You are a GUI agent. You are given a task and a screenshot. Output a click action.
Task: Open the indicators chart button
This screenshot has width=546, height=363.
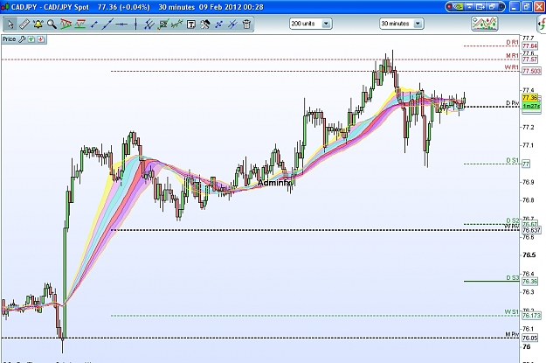(x=484, y=24)
